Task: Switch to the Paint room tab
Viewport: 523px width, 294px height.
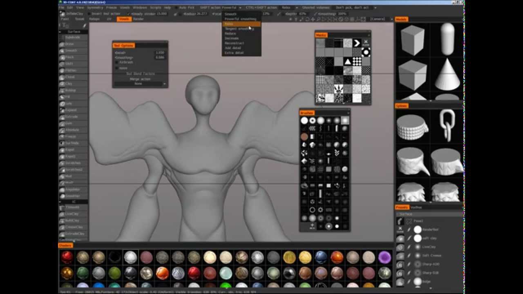Action: pyautogui.click(x=65, y=19)
